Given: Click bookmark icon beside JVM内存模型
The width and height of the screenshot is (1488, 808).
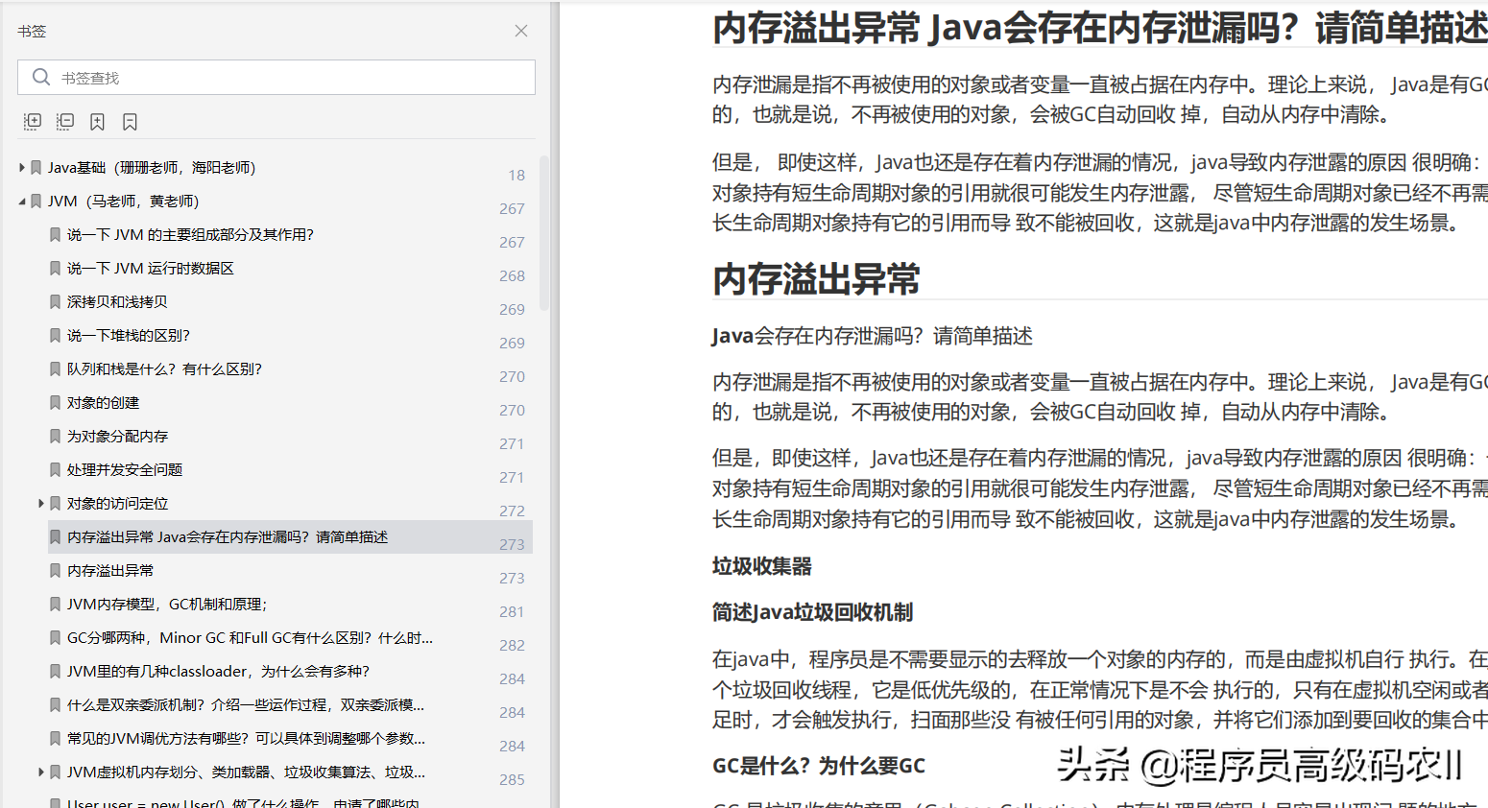Looking at the screenshot, I should [55, 604].
